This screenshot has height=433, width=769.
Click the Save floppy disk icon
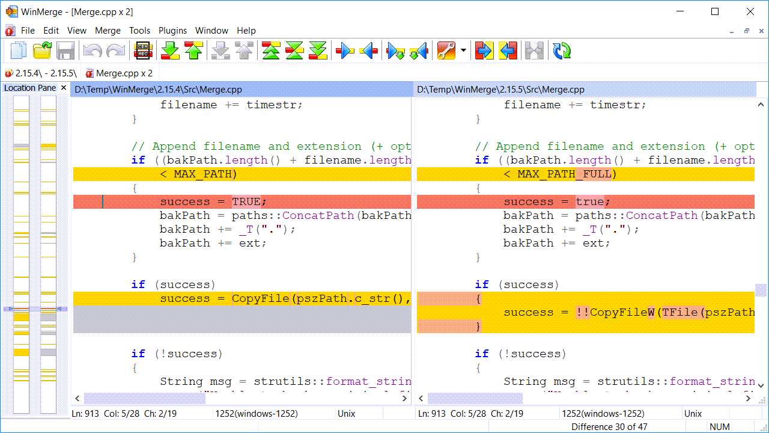click(65, 51)
